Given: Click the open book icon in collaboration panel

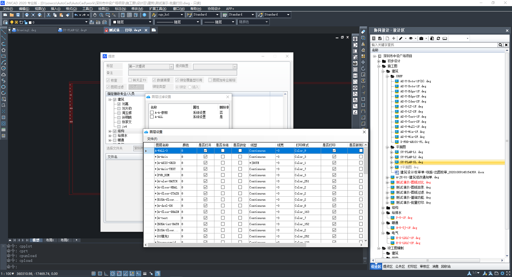Looking at the screenshot, I should (x=445, y=38).
